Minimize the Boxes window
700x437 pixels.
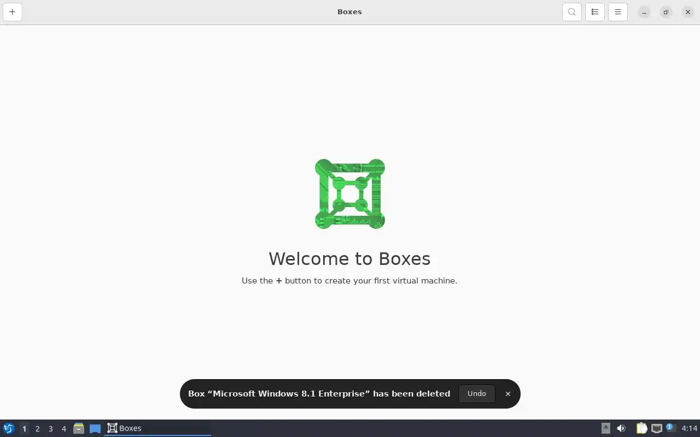coord(644,12)
